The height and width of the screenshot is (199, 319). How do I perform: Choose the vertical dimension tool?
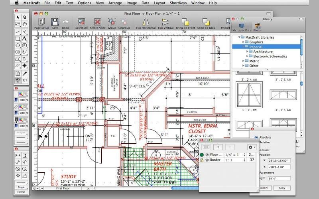tap(25, 156)
